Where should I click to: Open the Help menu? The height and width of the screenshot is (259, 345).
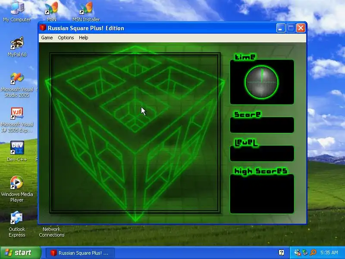(x=83, y=38)
